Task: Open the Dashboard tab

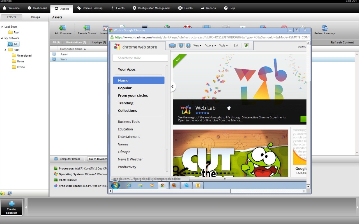Action: (37, 8)
